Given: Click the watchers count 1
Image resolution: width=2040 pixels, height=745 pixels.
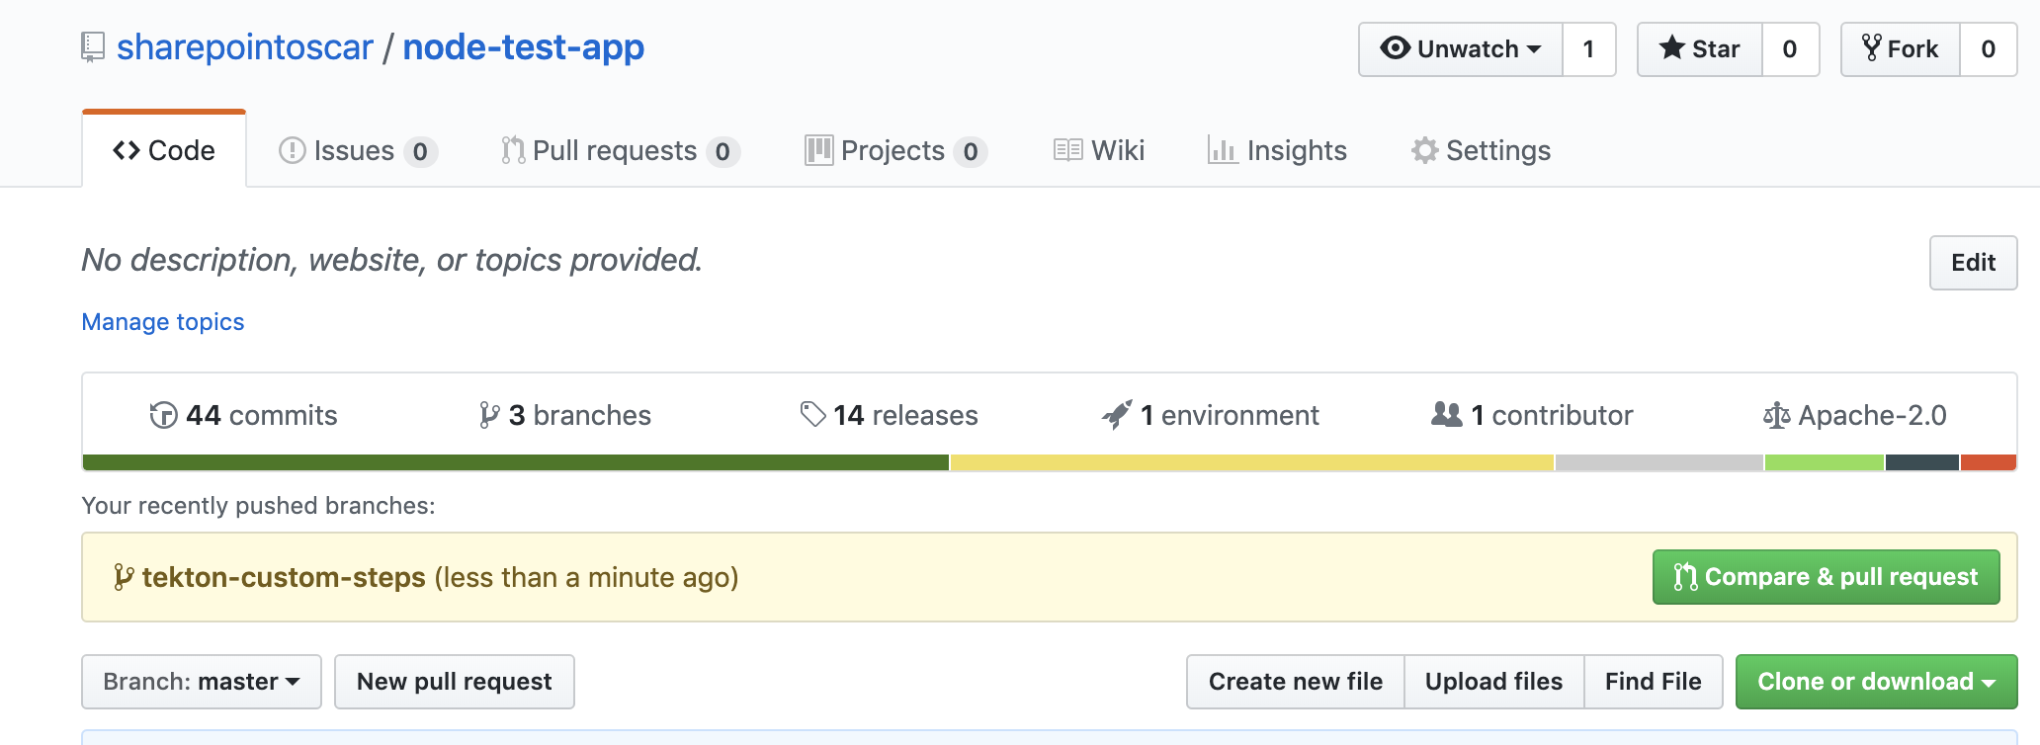Looking at the screenshot, I should pyautogui.click(x=1589, y=49).
